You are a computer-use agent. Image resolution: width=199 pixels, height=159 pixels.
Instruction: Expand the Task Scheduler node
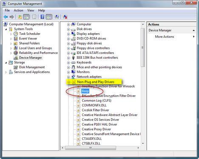(x=11, y=34)
